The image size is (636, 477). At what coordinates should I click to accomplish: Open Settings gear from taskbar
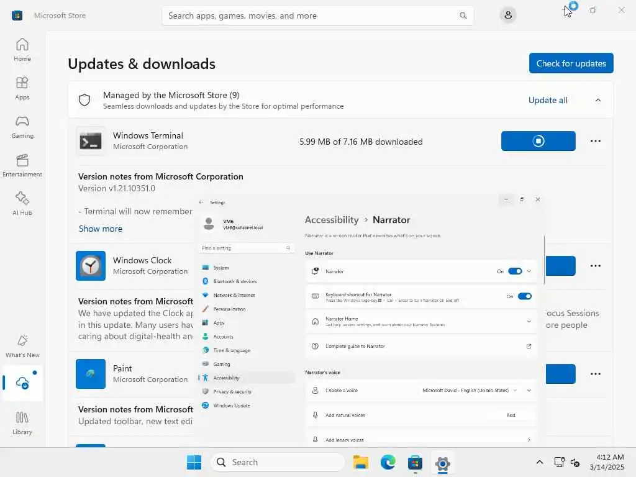[x=442, y=462]
